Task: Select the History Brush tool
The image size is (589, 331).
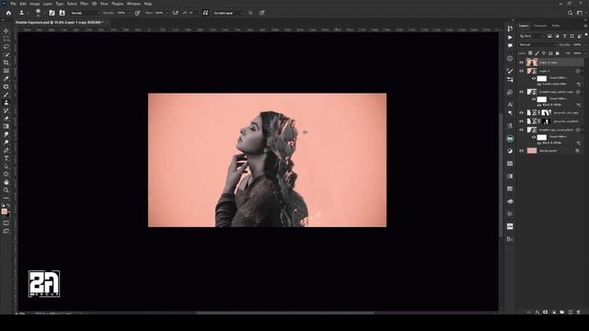Action: 6,110
